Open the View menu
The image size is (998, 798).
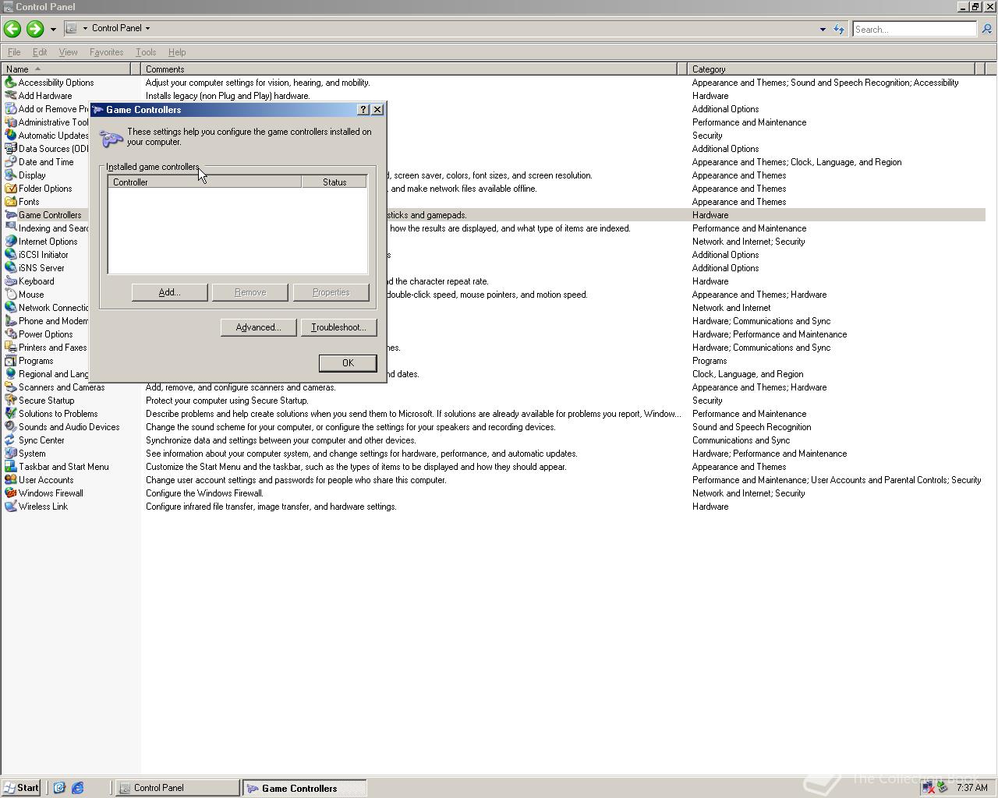[68, 52]
